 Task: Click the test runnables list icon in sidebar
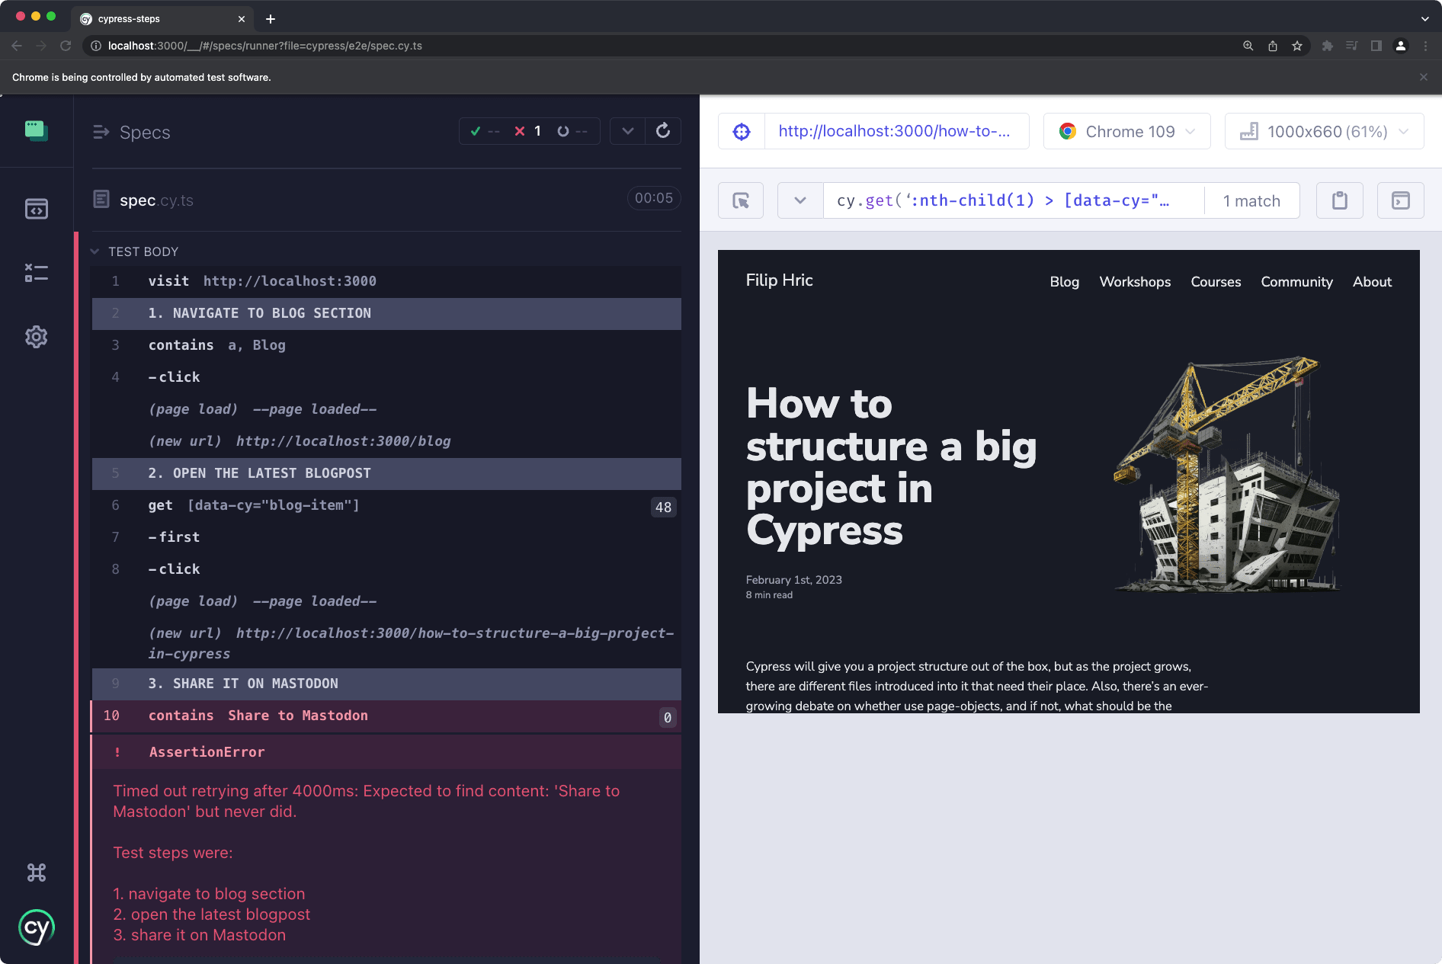(36, 272)
